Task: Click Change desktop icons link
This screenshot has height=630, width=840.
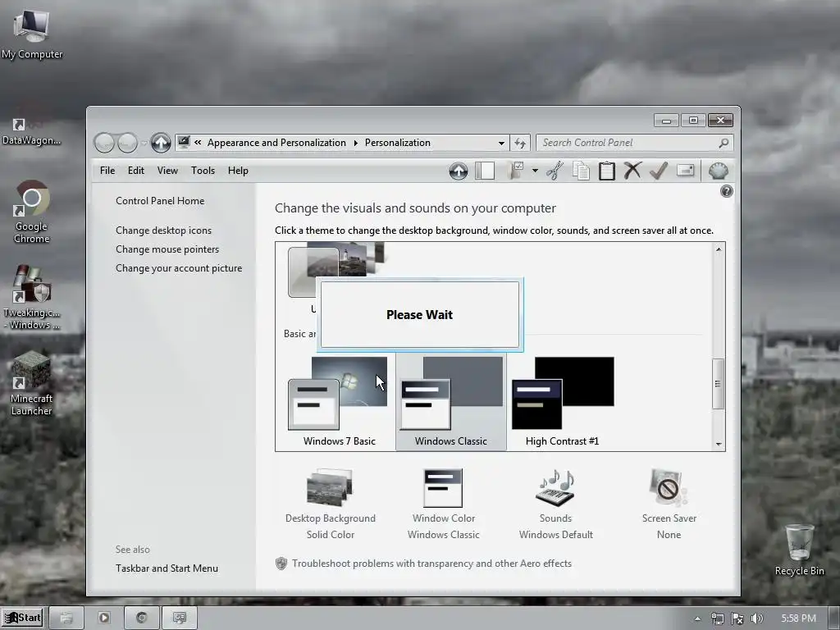Action: pos(163,231)
